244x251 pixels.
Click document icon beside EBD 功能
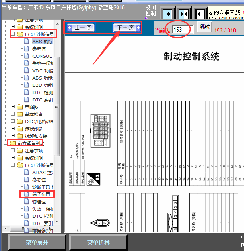click(x=27, y=85)
